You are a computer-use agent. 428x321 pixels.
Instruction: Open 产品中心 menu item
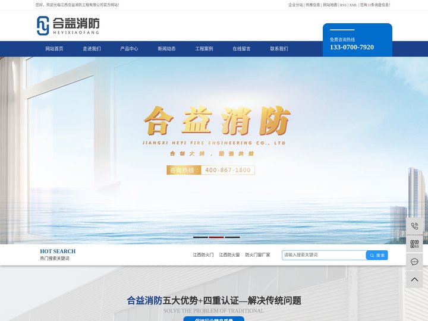pyautogui.click(x=129, y=49)
